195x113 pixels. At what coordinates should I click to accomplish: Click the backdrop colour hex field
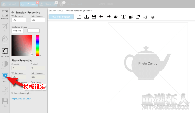[18, 30]
